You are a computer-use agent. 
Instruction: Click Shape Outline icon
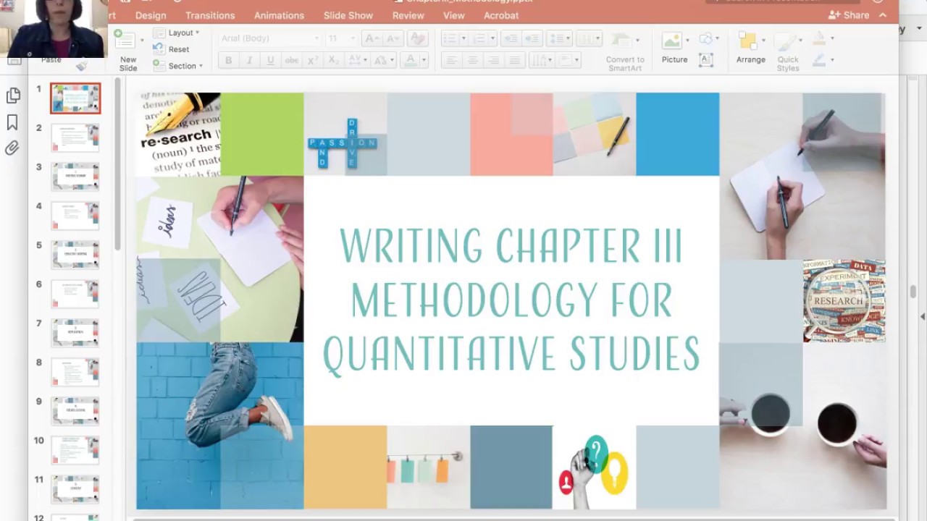819,61
